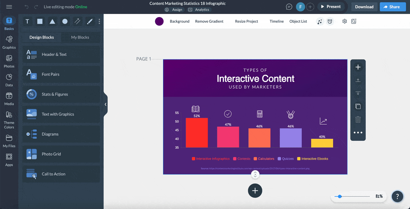Collapse the Design Blocks panel with the chevron
410x209 pixels.
pos(105,104)
